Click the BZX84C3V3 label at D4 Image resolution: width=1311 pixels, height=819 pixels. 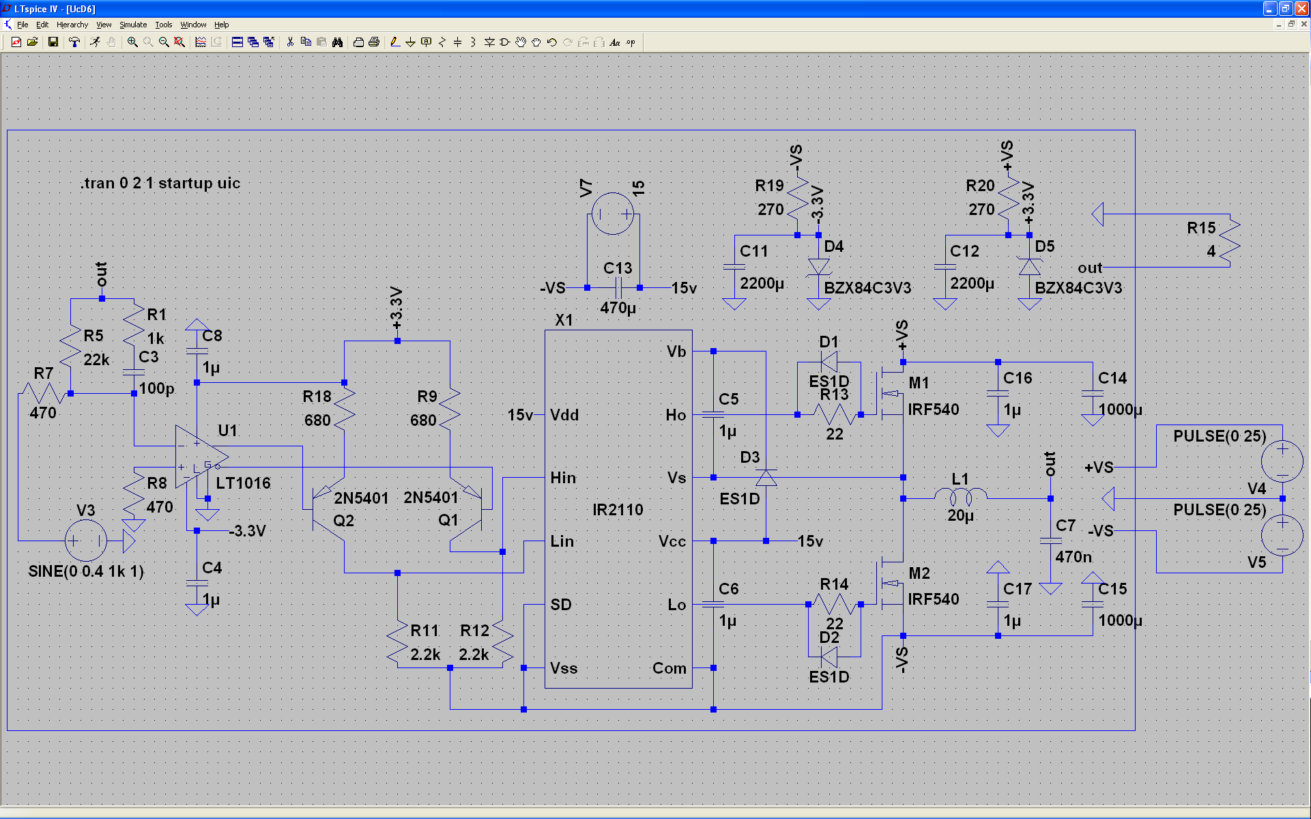(867, 288)
